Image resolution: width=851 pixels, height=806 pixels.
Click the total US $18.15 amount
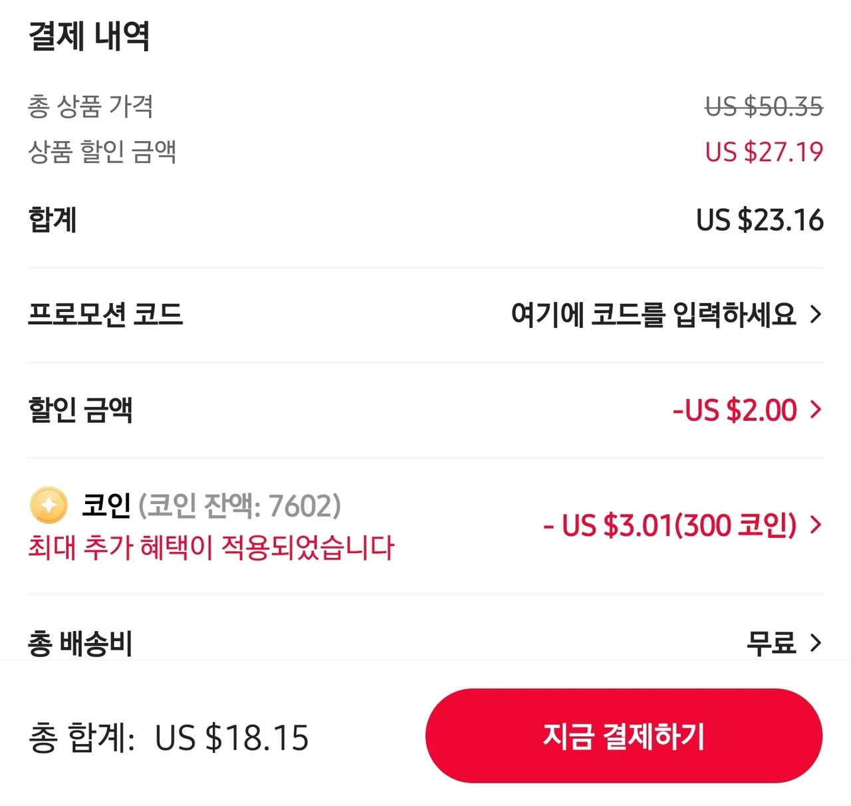[231, 738]
